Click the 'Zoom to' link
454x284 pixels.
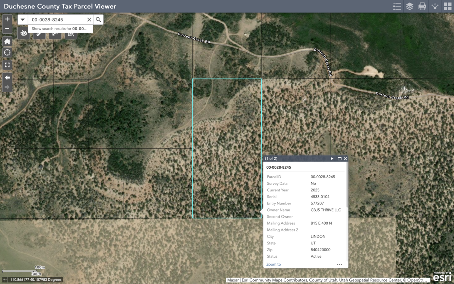tap(273, 264)
